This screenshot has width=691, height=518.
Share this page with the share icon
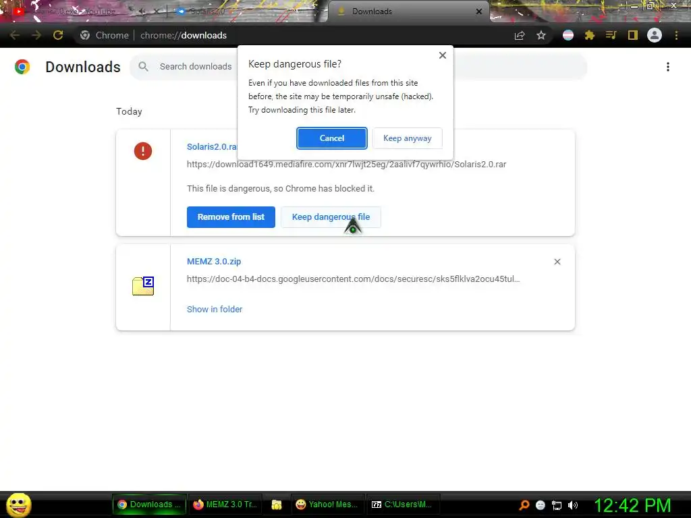(520, 35)
